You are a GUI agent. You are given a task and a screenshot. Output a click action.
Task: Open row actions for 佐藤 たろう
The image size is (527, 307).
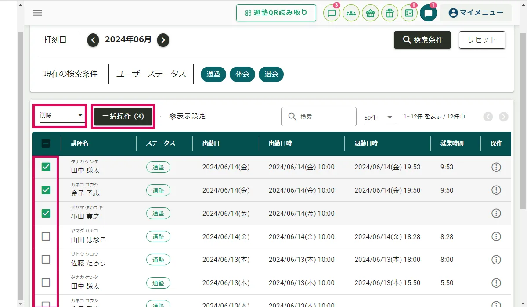pyautogui.click(x=496, y=259)
